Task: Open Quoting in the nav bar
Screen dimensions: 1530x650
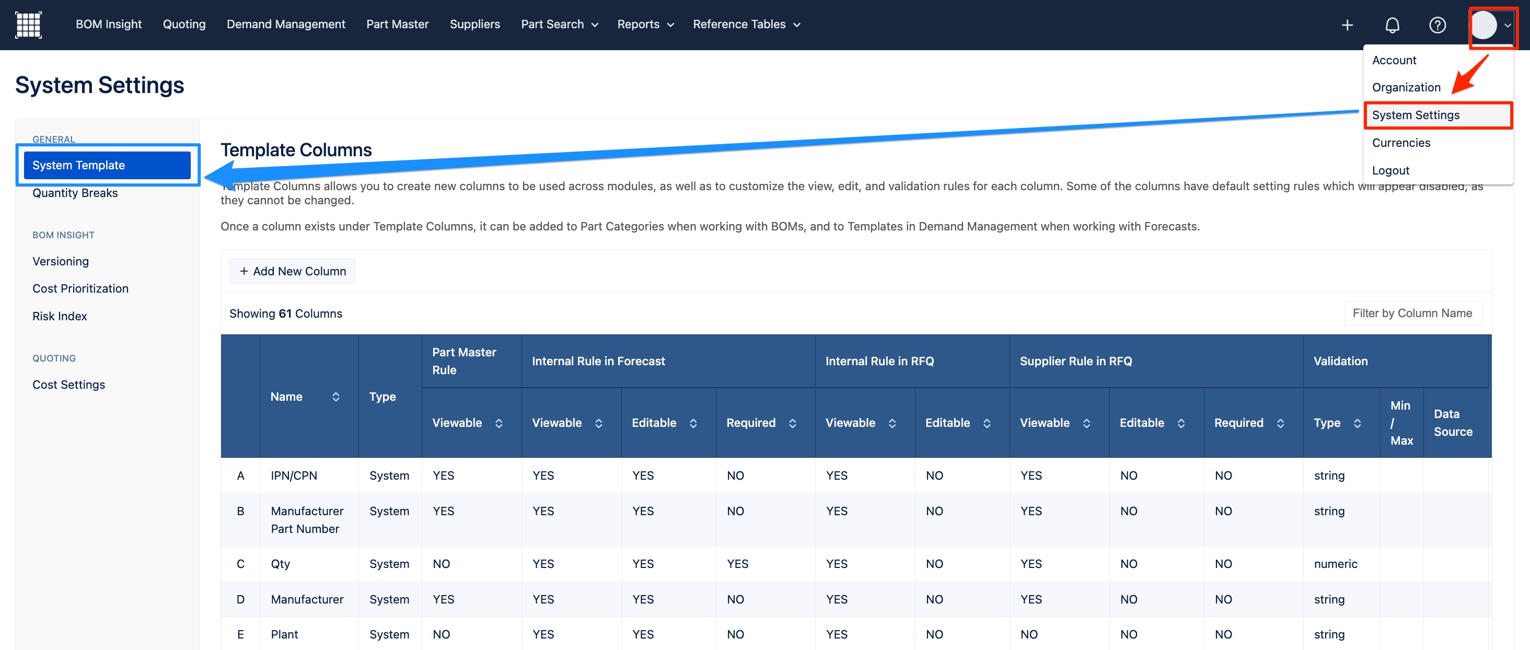Action: coord(184,25)
